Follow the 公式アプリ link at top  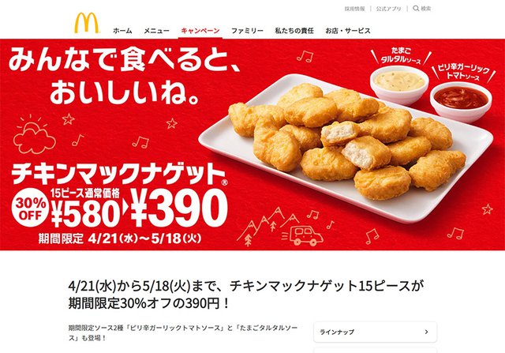tap(389, 9)
